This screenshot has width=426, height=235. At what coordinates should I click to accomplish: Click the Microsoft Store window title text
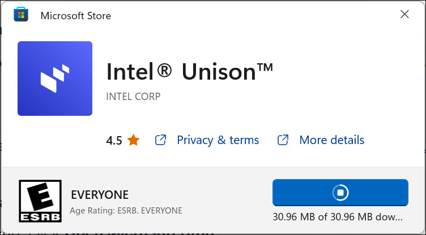[x=75, y=16]
